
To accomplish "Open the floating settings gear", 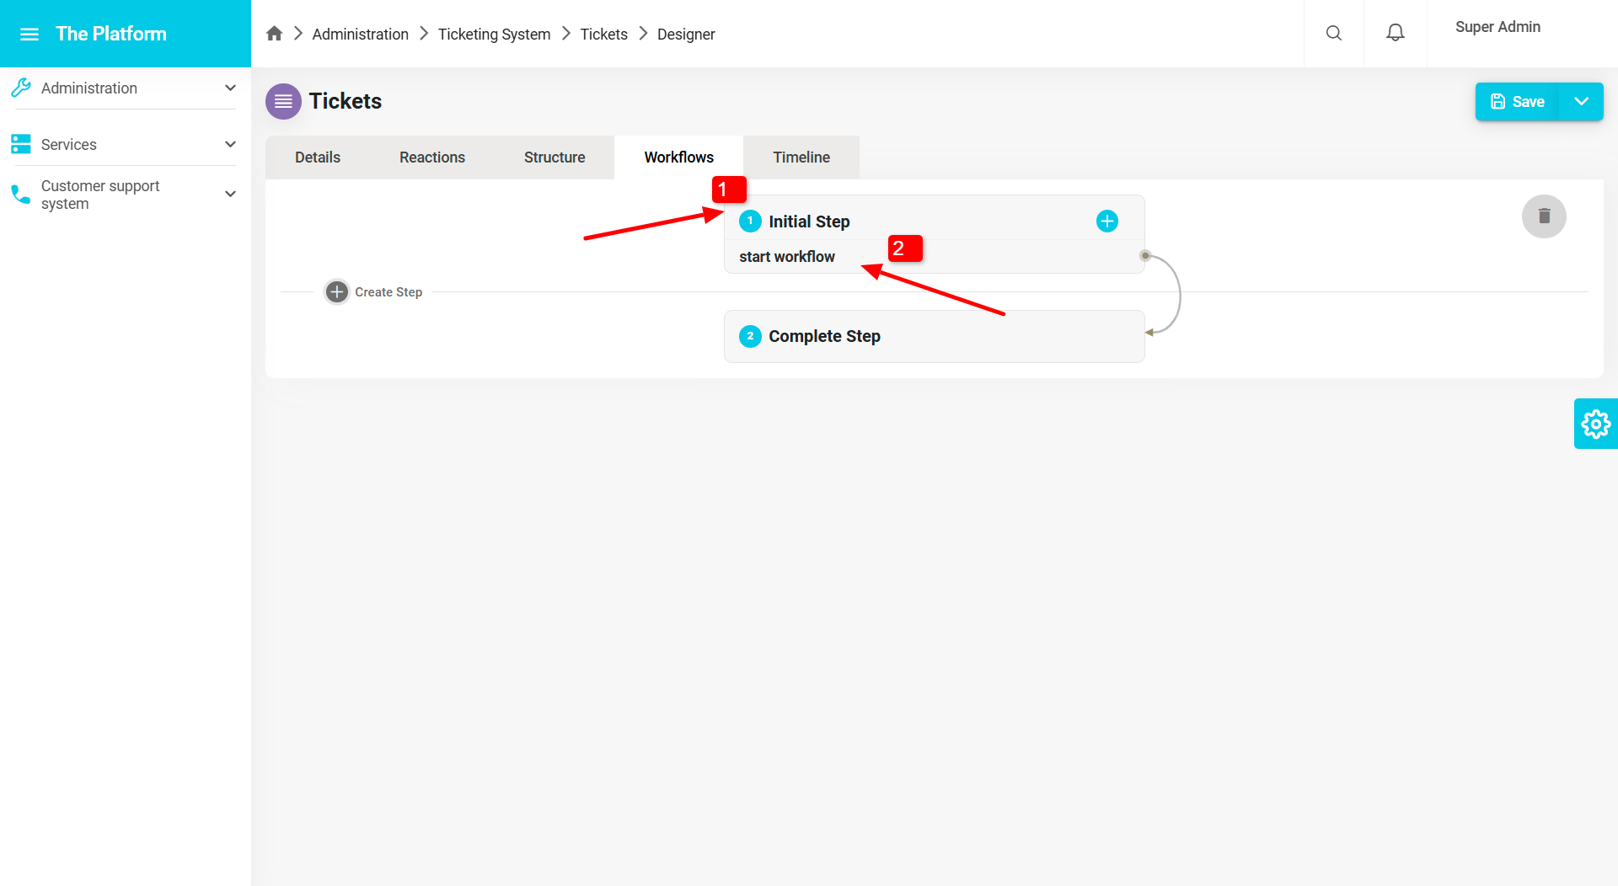I will [x=1595, y=424].
